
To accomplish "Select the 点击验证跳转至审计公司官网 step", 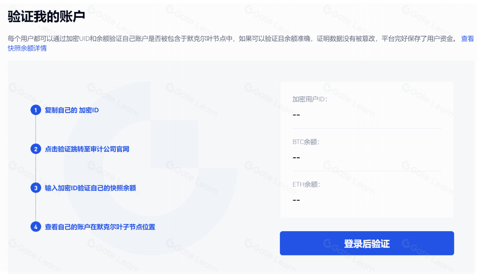I will click(87, 149).
